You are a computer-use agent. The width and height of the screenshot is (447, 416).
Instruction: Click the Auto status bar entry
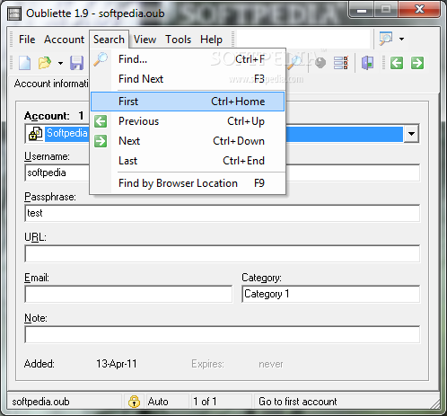(158, 402)
